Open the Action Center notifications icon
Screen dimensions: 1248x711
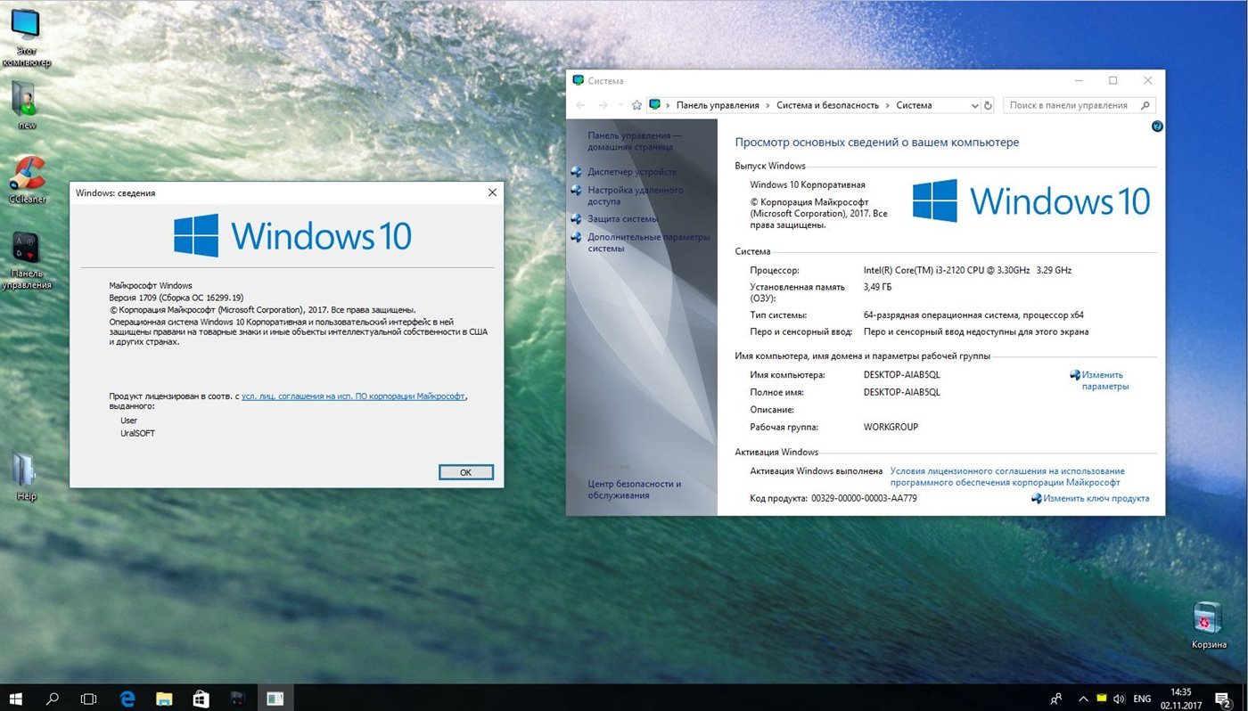click(x=1223, y=699)
